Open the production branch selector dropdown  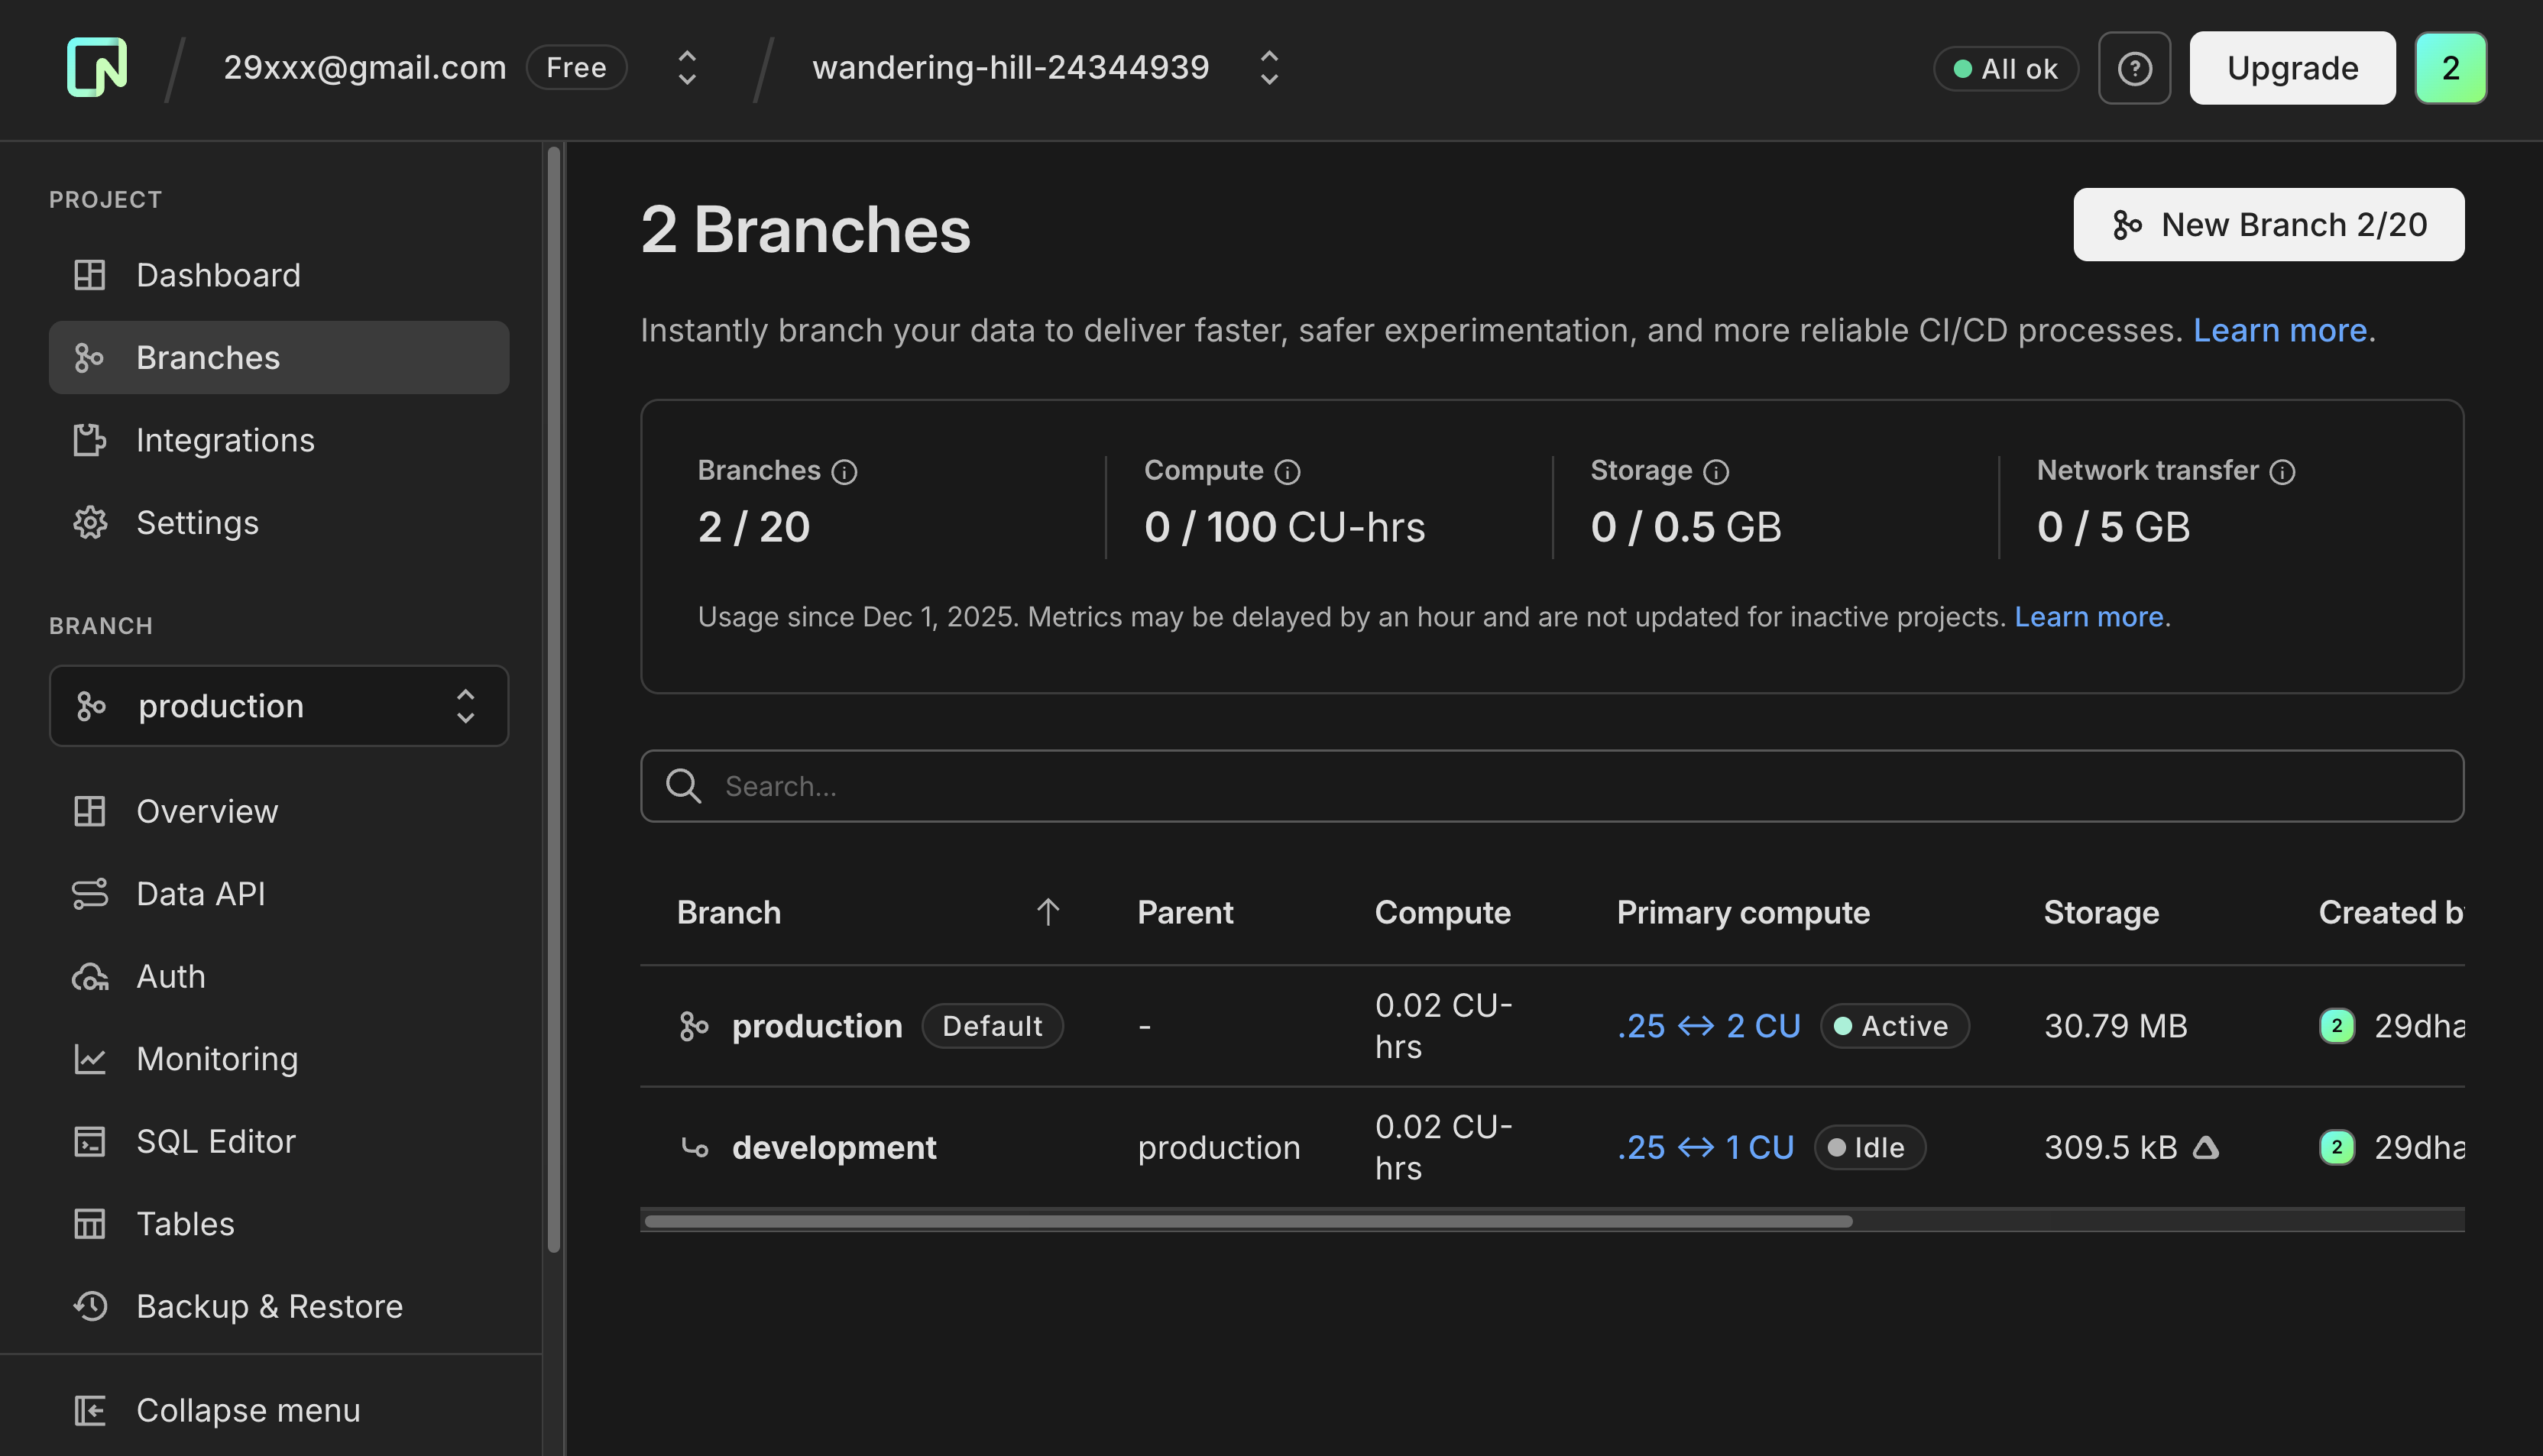point(279,706)
